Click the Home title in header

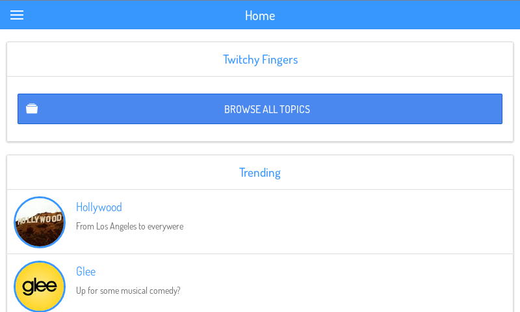pos(260,16)
